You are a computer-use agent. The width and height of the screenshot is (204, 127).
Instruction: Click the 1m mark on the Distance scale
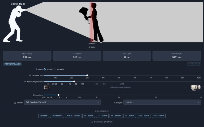(56, 78)
